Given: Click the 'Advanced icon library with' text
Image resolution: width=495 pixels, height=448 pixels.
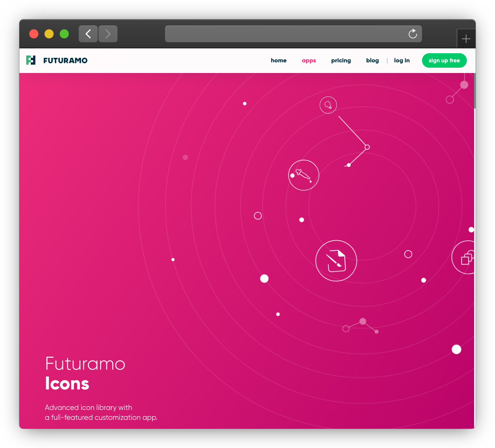Looking at the screenshot, I should click(89, 407).
